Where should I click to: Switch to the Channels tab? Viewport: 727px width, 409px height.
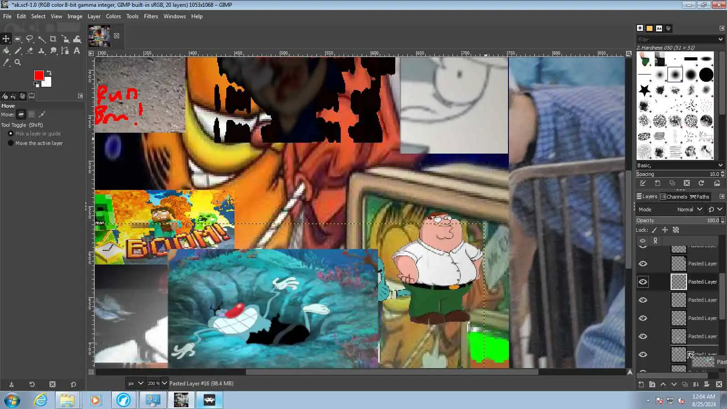click(x=673, y=197)
